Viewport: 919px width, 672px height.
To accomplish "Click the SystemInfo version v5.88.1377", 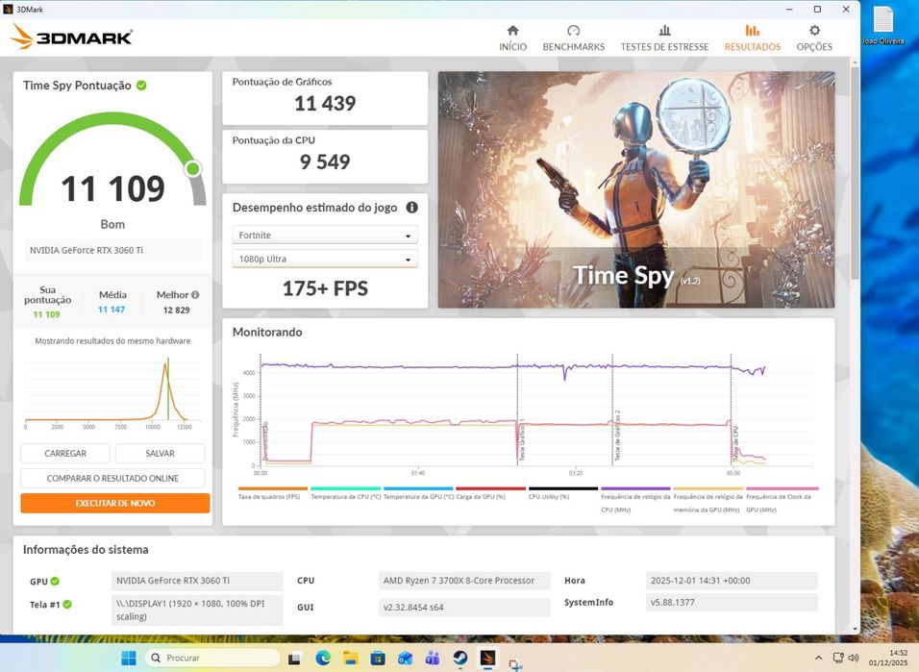I will tap(732, 602).
